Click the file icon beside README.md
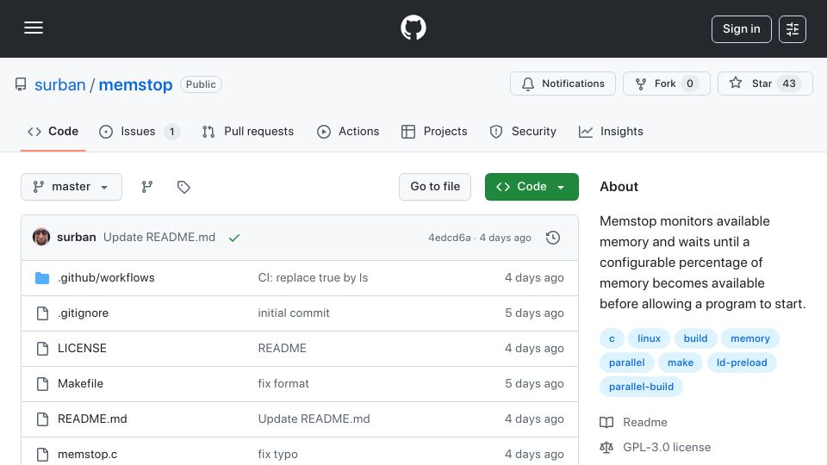 42,419
